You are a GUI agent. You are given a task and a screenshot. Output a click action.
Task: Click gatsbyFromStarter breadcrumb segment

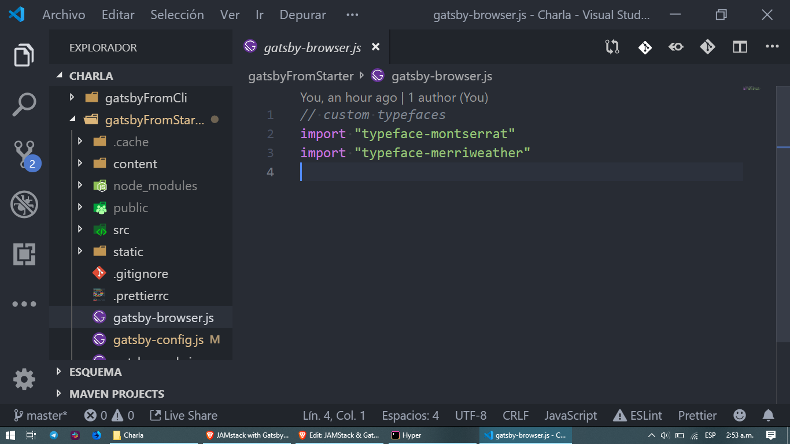[x=301, y=76]
